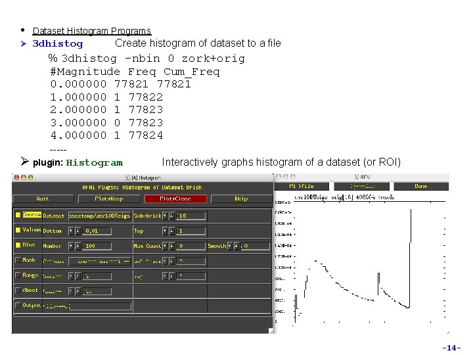This screenshot has width=473, height=355.
Task: Decrease the Sub-brick value with down arrow
Action: 165,216
